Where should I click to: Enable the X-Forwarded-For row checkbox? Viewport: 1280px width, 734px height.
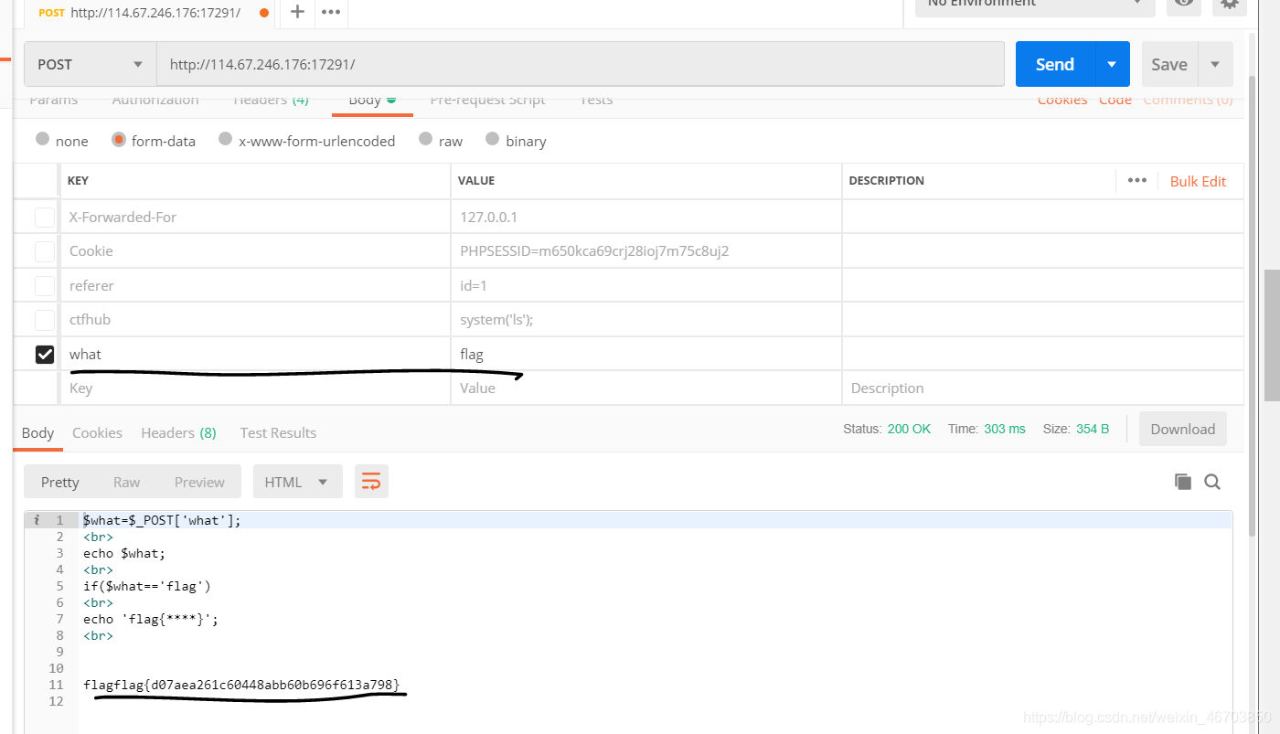point(45,218)
